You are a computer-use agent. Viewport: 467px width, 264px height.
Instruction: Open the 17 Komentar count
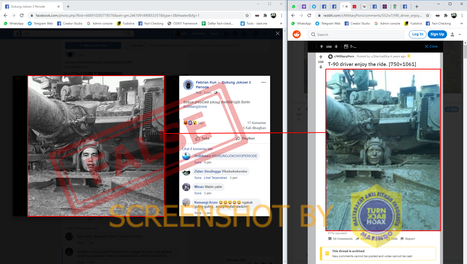(x=257, y=123)
